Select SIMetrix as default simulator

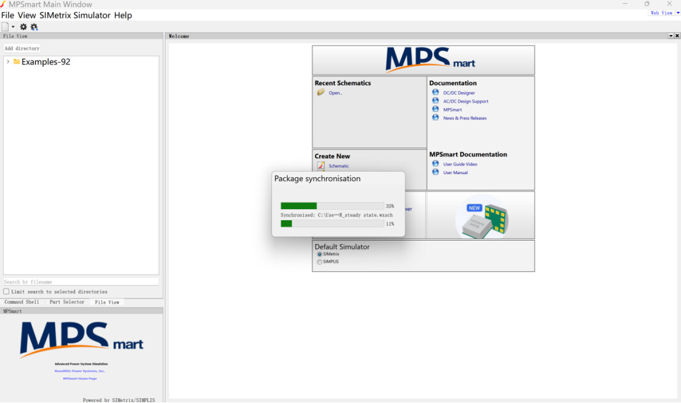319,254
